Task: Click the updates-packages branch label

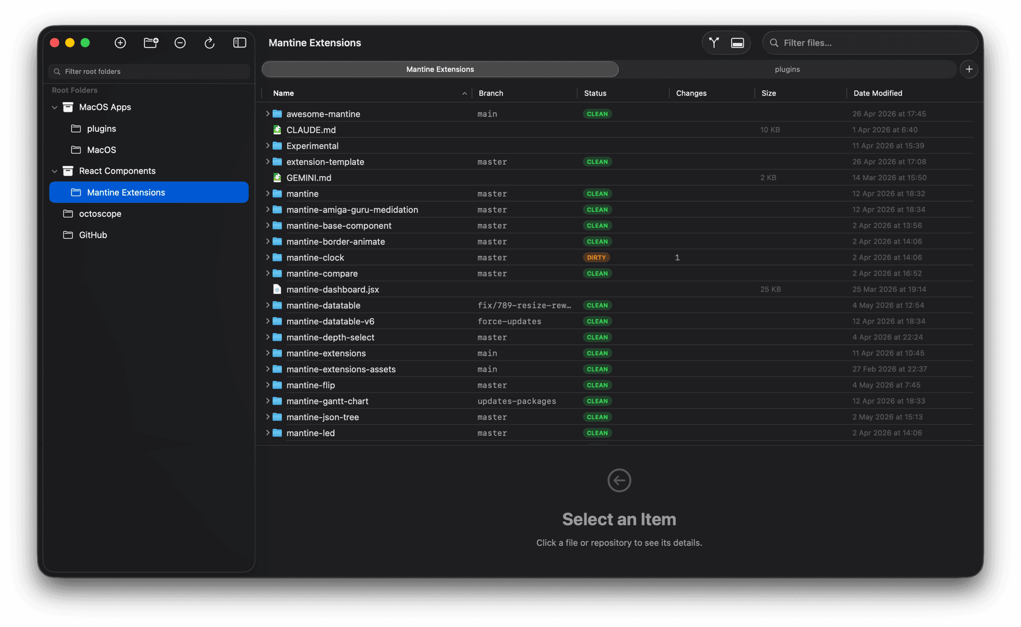Action: [517, 401]
